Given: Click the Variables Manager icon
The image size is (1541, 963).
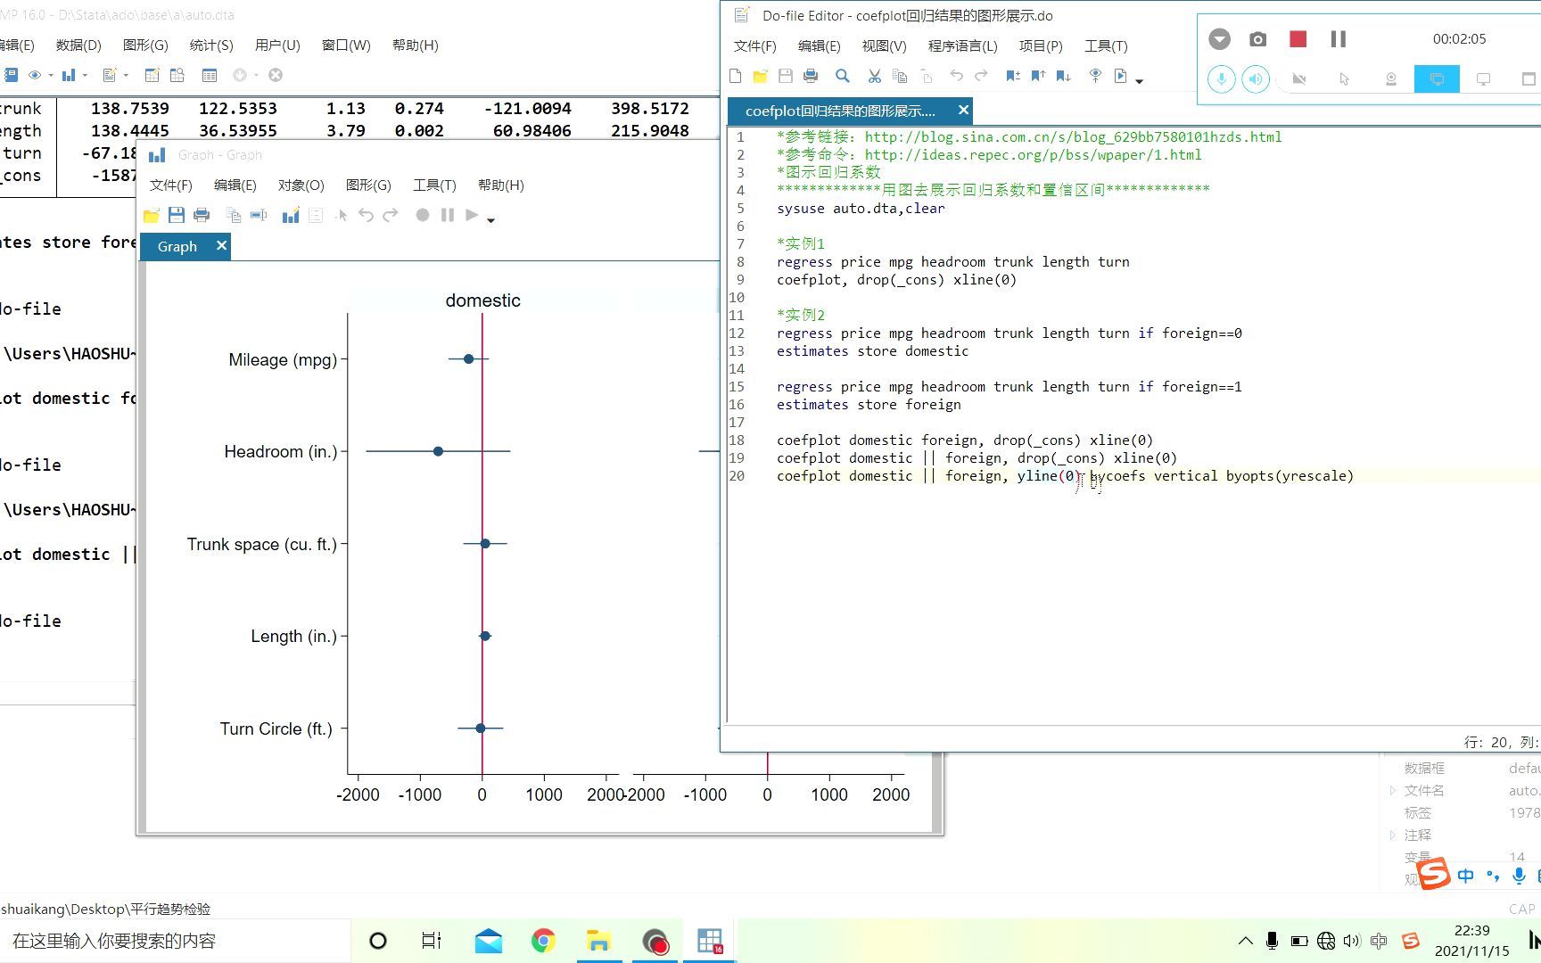Looking at the screenshot, I should pyautogui.click(x=210, y=76).
